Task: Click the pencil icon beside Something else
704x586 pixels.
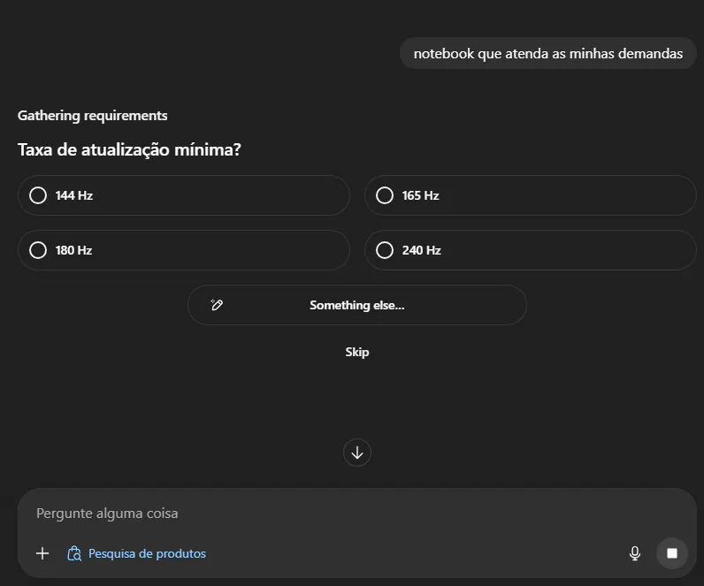Action: tap(217, 305)
